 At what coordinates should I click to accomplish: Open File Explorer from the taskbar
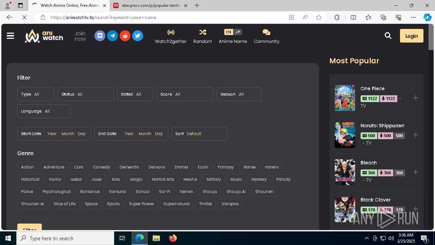point(156,238)
